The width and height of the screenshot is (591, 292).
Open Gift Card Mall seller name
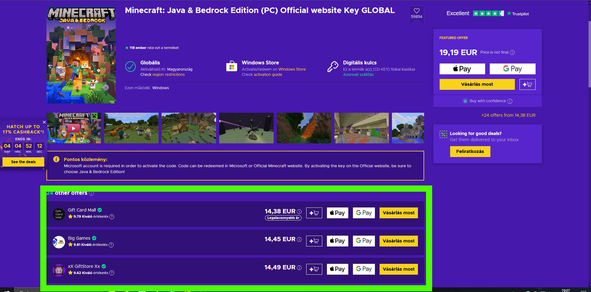tap(82, 210)
